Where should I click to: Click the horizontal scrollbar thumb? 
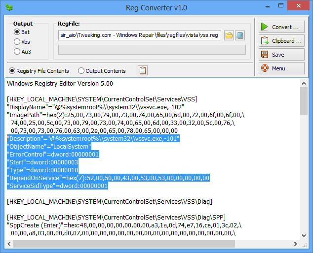click(x=124, y=244)
